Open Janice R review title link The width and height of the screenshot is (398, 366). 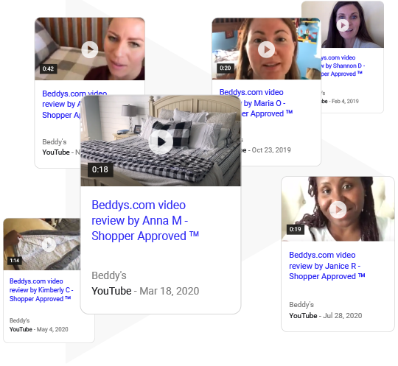pos(327,266)
